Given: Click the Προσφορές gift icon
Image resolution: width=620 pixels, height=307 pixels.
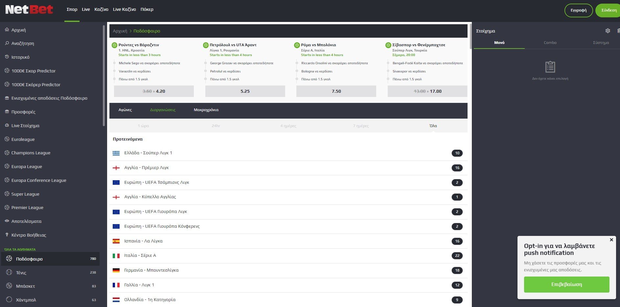Looking at the screenshot, I should 7,112.
